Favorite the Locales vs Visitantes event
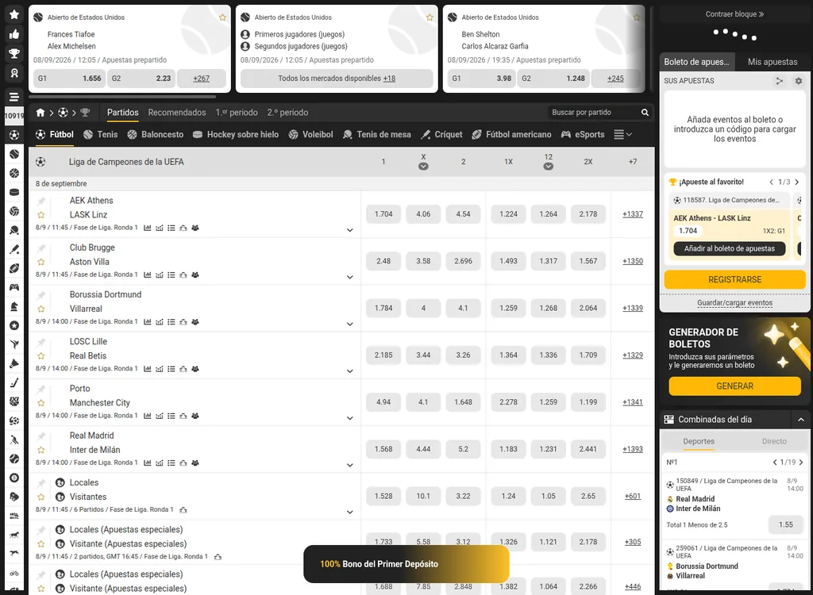Viewport: 813px width, 595px height. (x=41, y=497)
